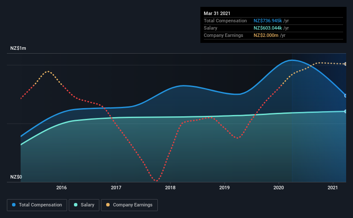Click the 2019 x-axis label

(x=224, y=188)
